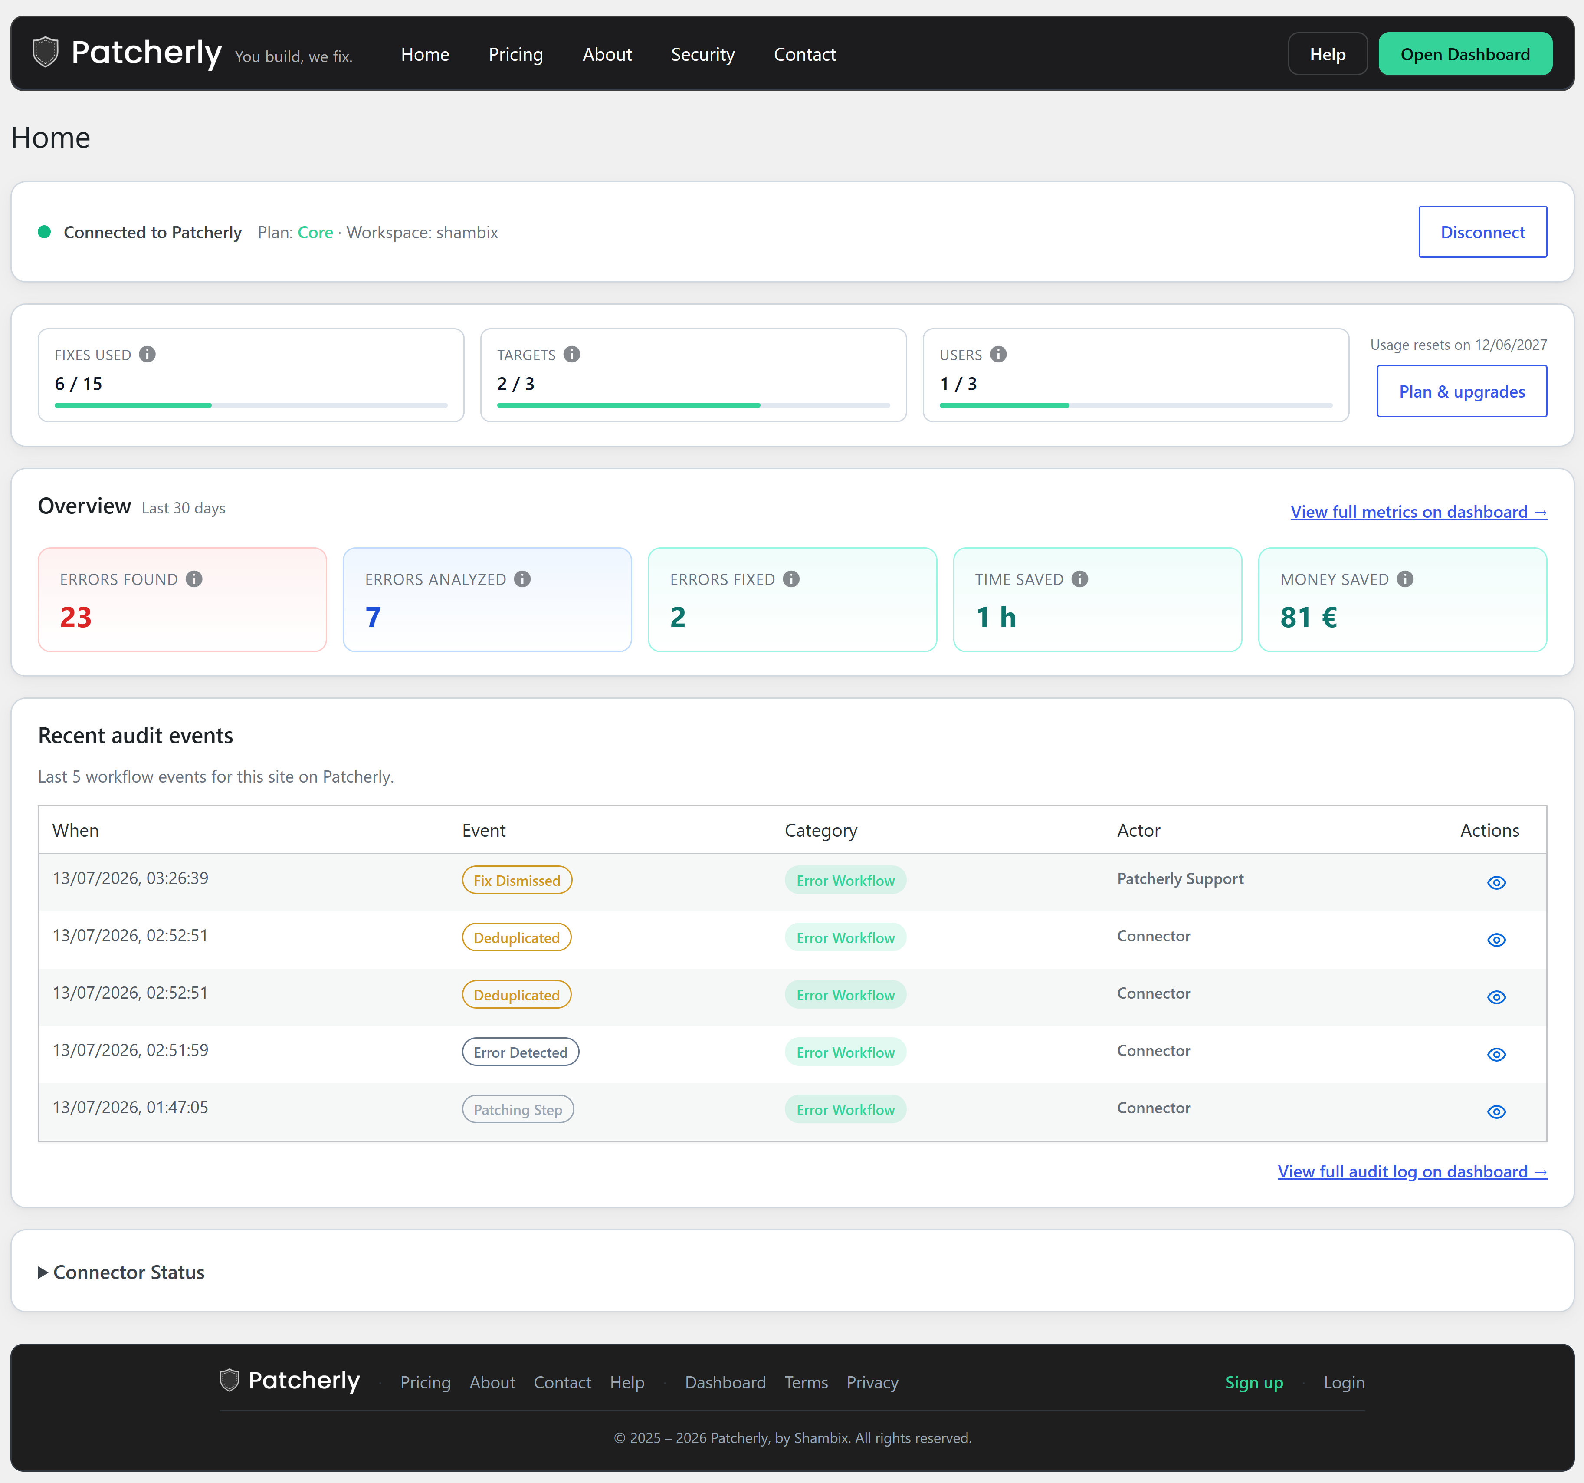
Task: View details of Error Detected event
Action: point(1496,1054)
